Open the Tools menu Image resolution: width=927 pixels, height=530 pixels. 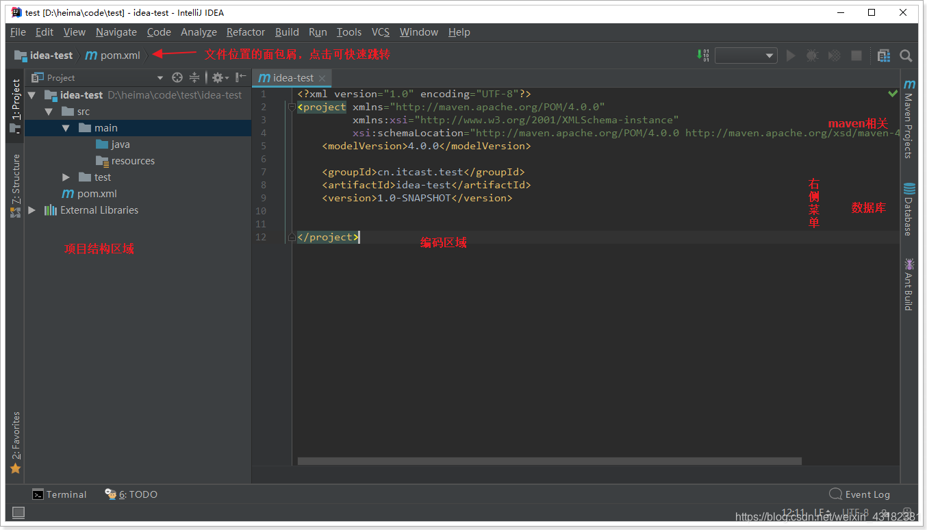pyautogui.click(x=349, y=32)
